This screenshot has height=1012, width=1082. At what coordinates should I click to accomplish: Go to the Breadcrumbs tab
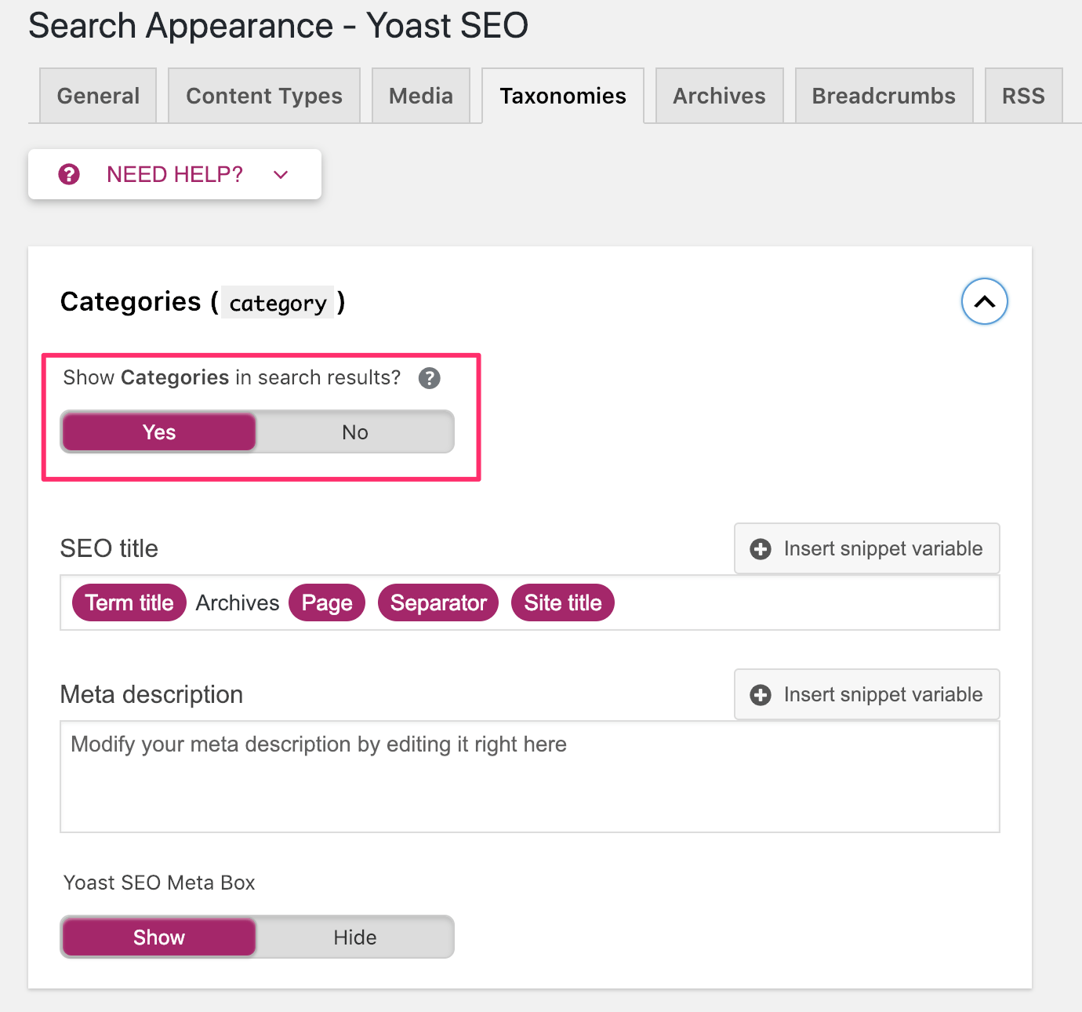point(884,96)
